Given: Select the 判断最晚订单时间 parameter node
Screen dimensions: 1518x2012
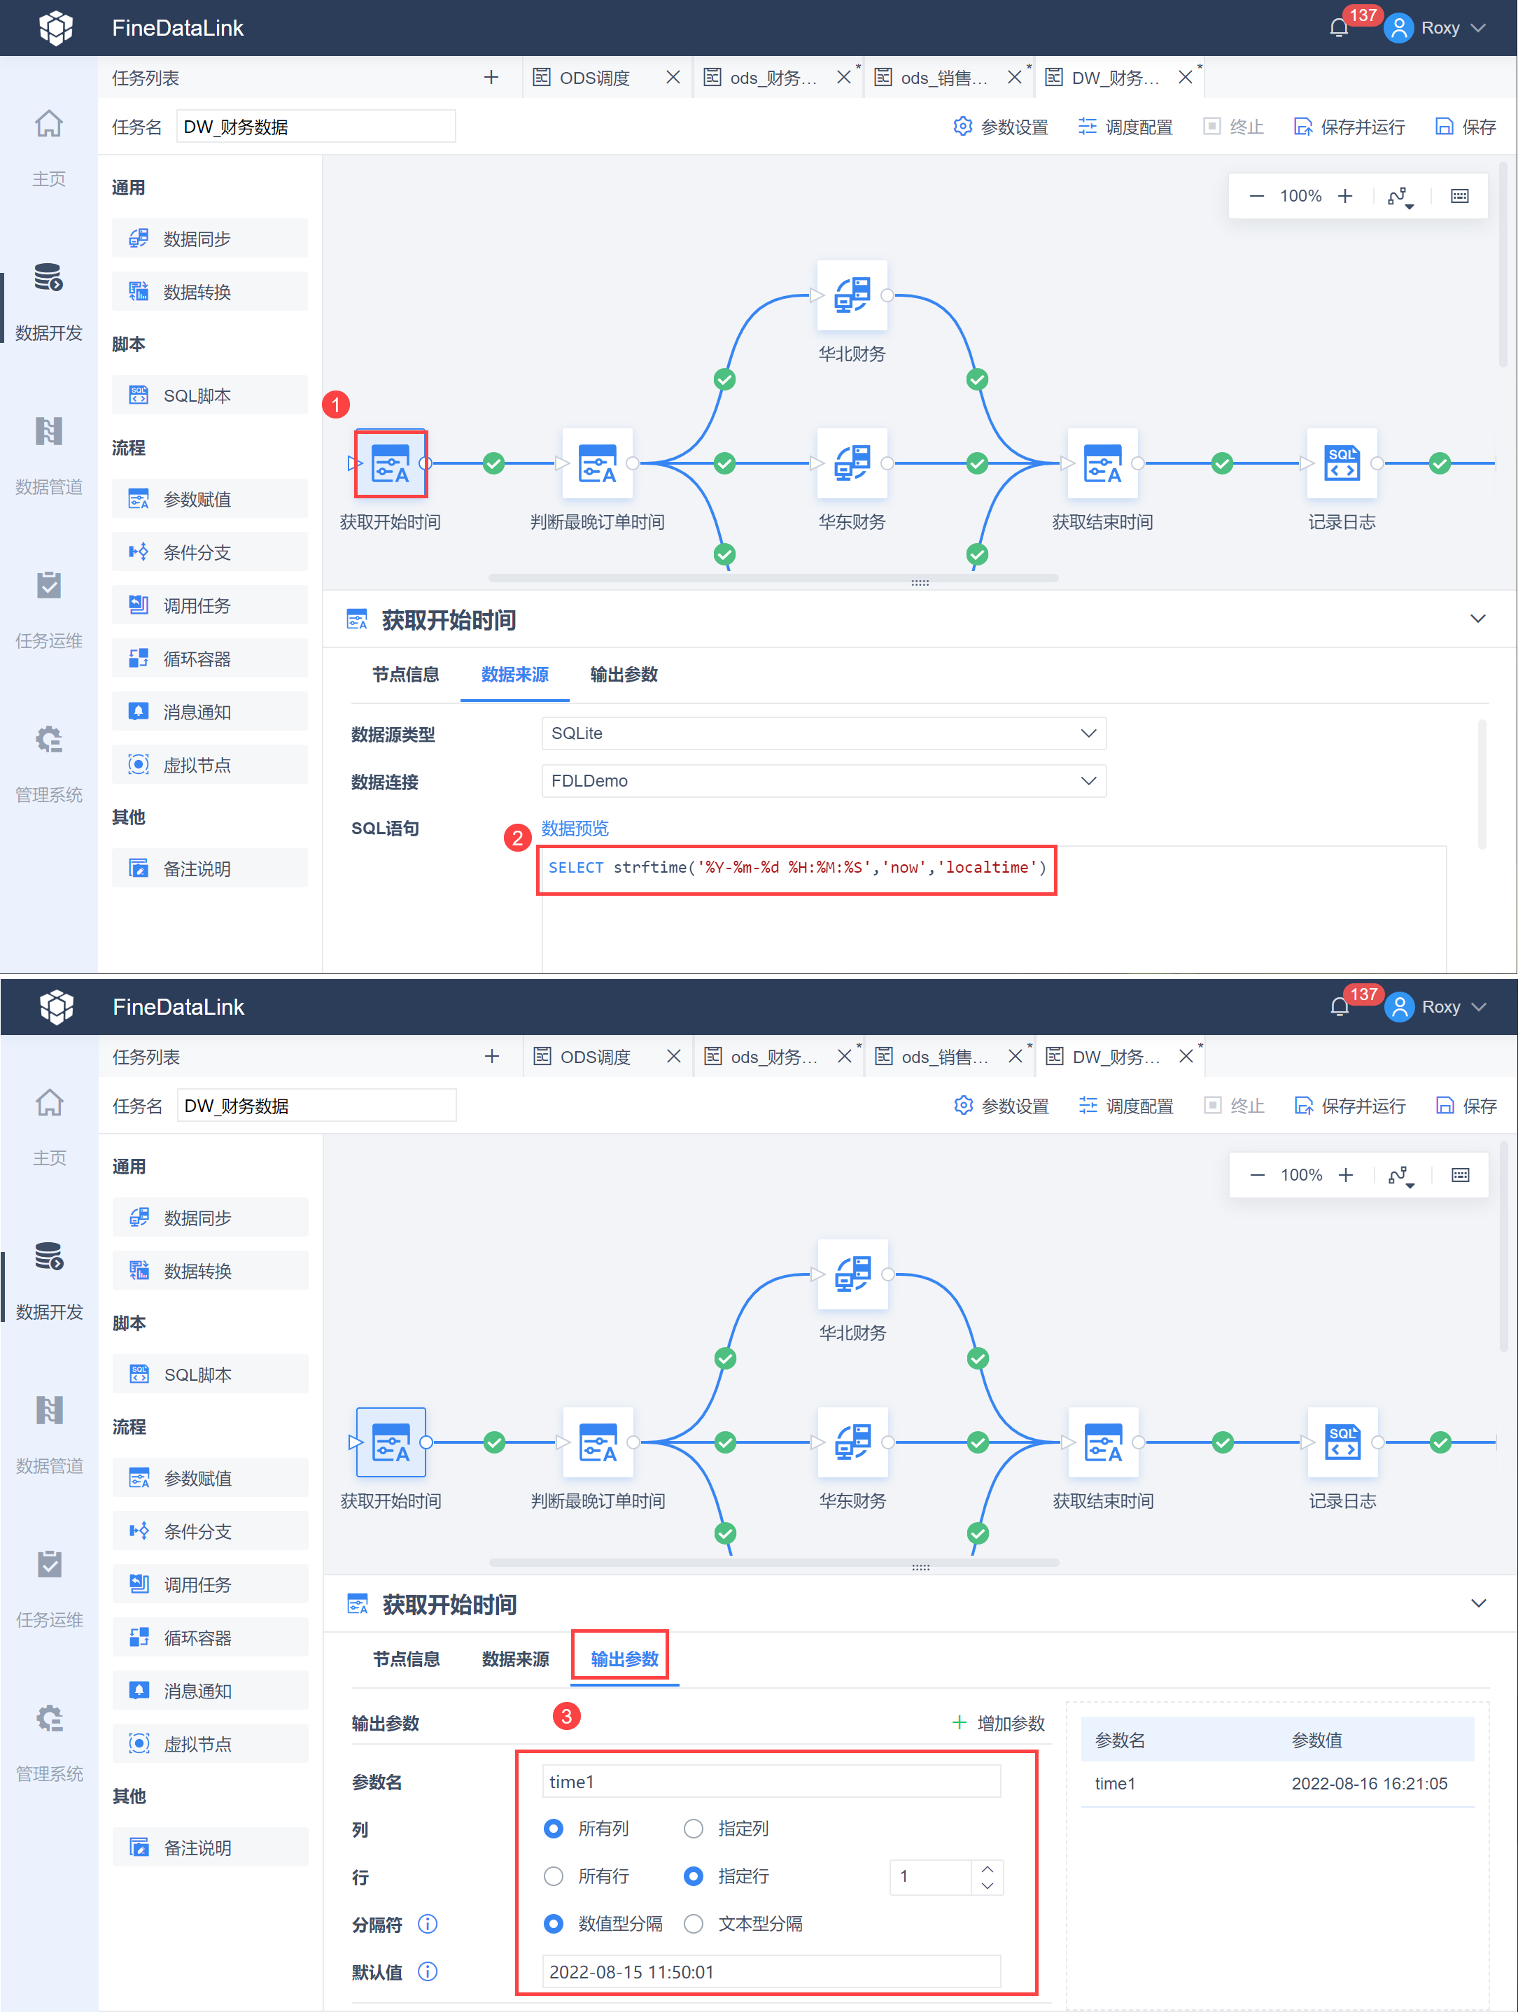Looking at the screenshot, I should point(598,464).
